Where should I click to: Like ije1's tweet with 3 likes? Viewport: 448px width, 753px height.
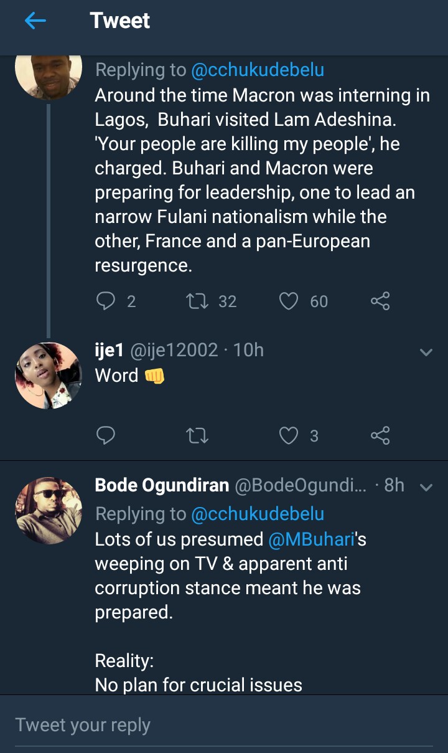pos(289,435)
